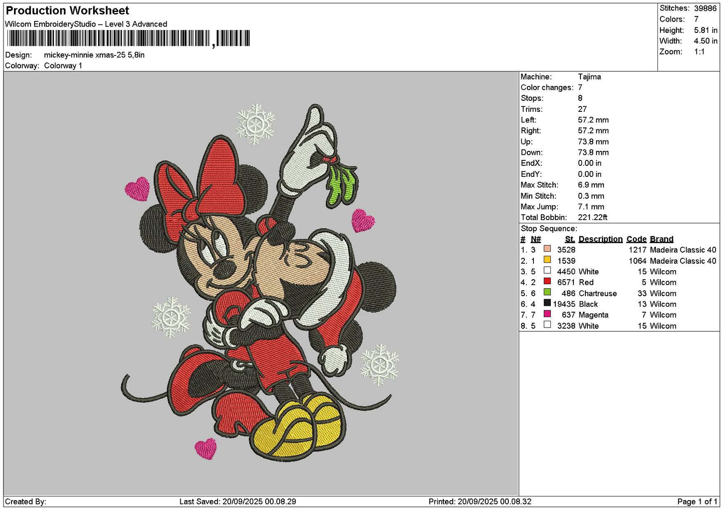Viewport: 723px width, 510px height.
Task: Click the black color swatch for stop 6
Action: [x=547, y=303]
